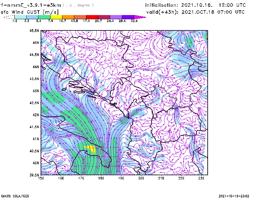
Task: Click the 'sfc Wind GUST [m/s]' title
Action: [x=29, y=12]
